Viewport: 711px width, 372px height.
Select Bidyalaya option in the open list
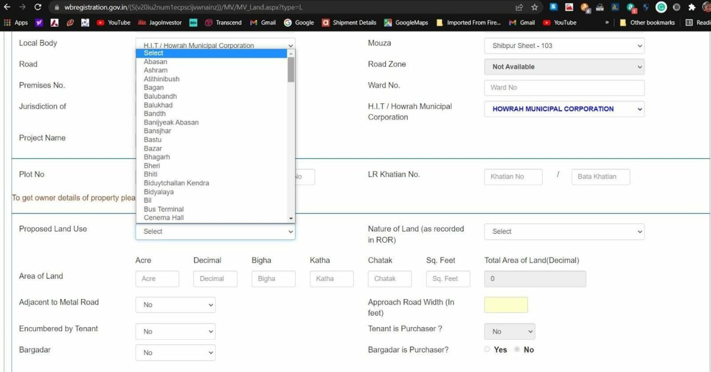159,192
